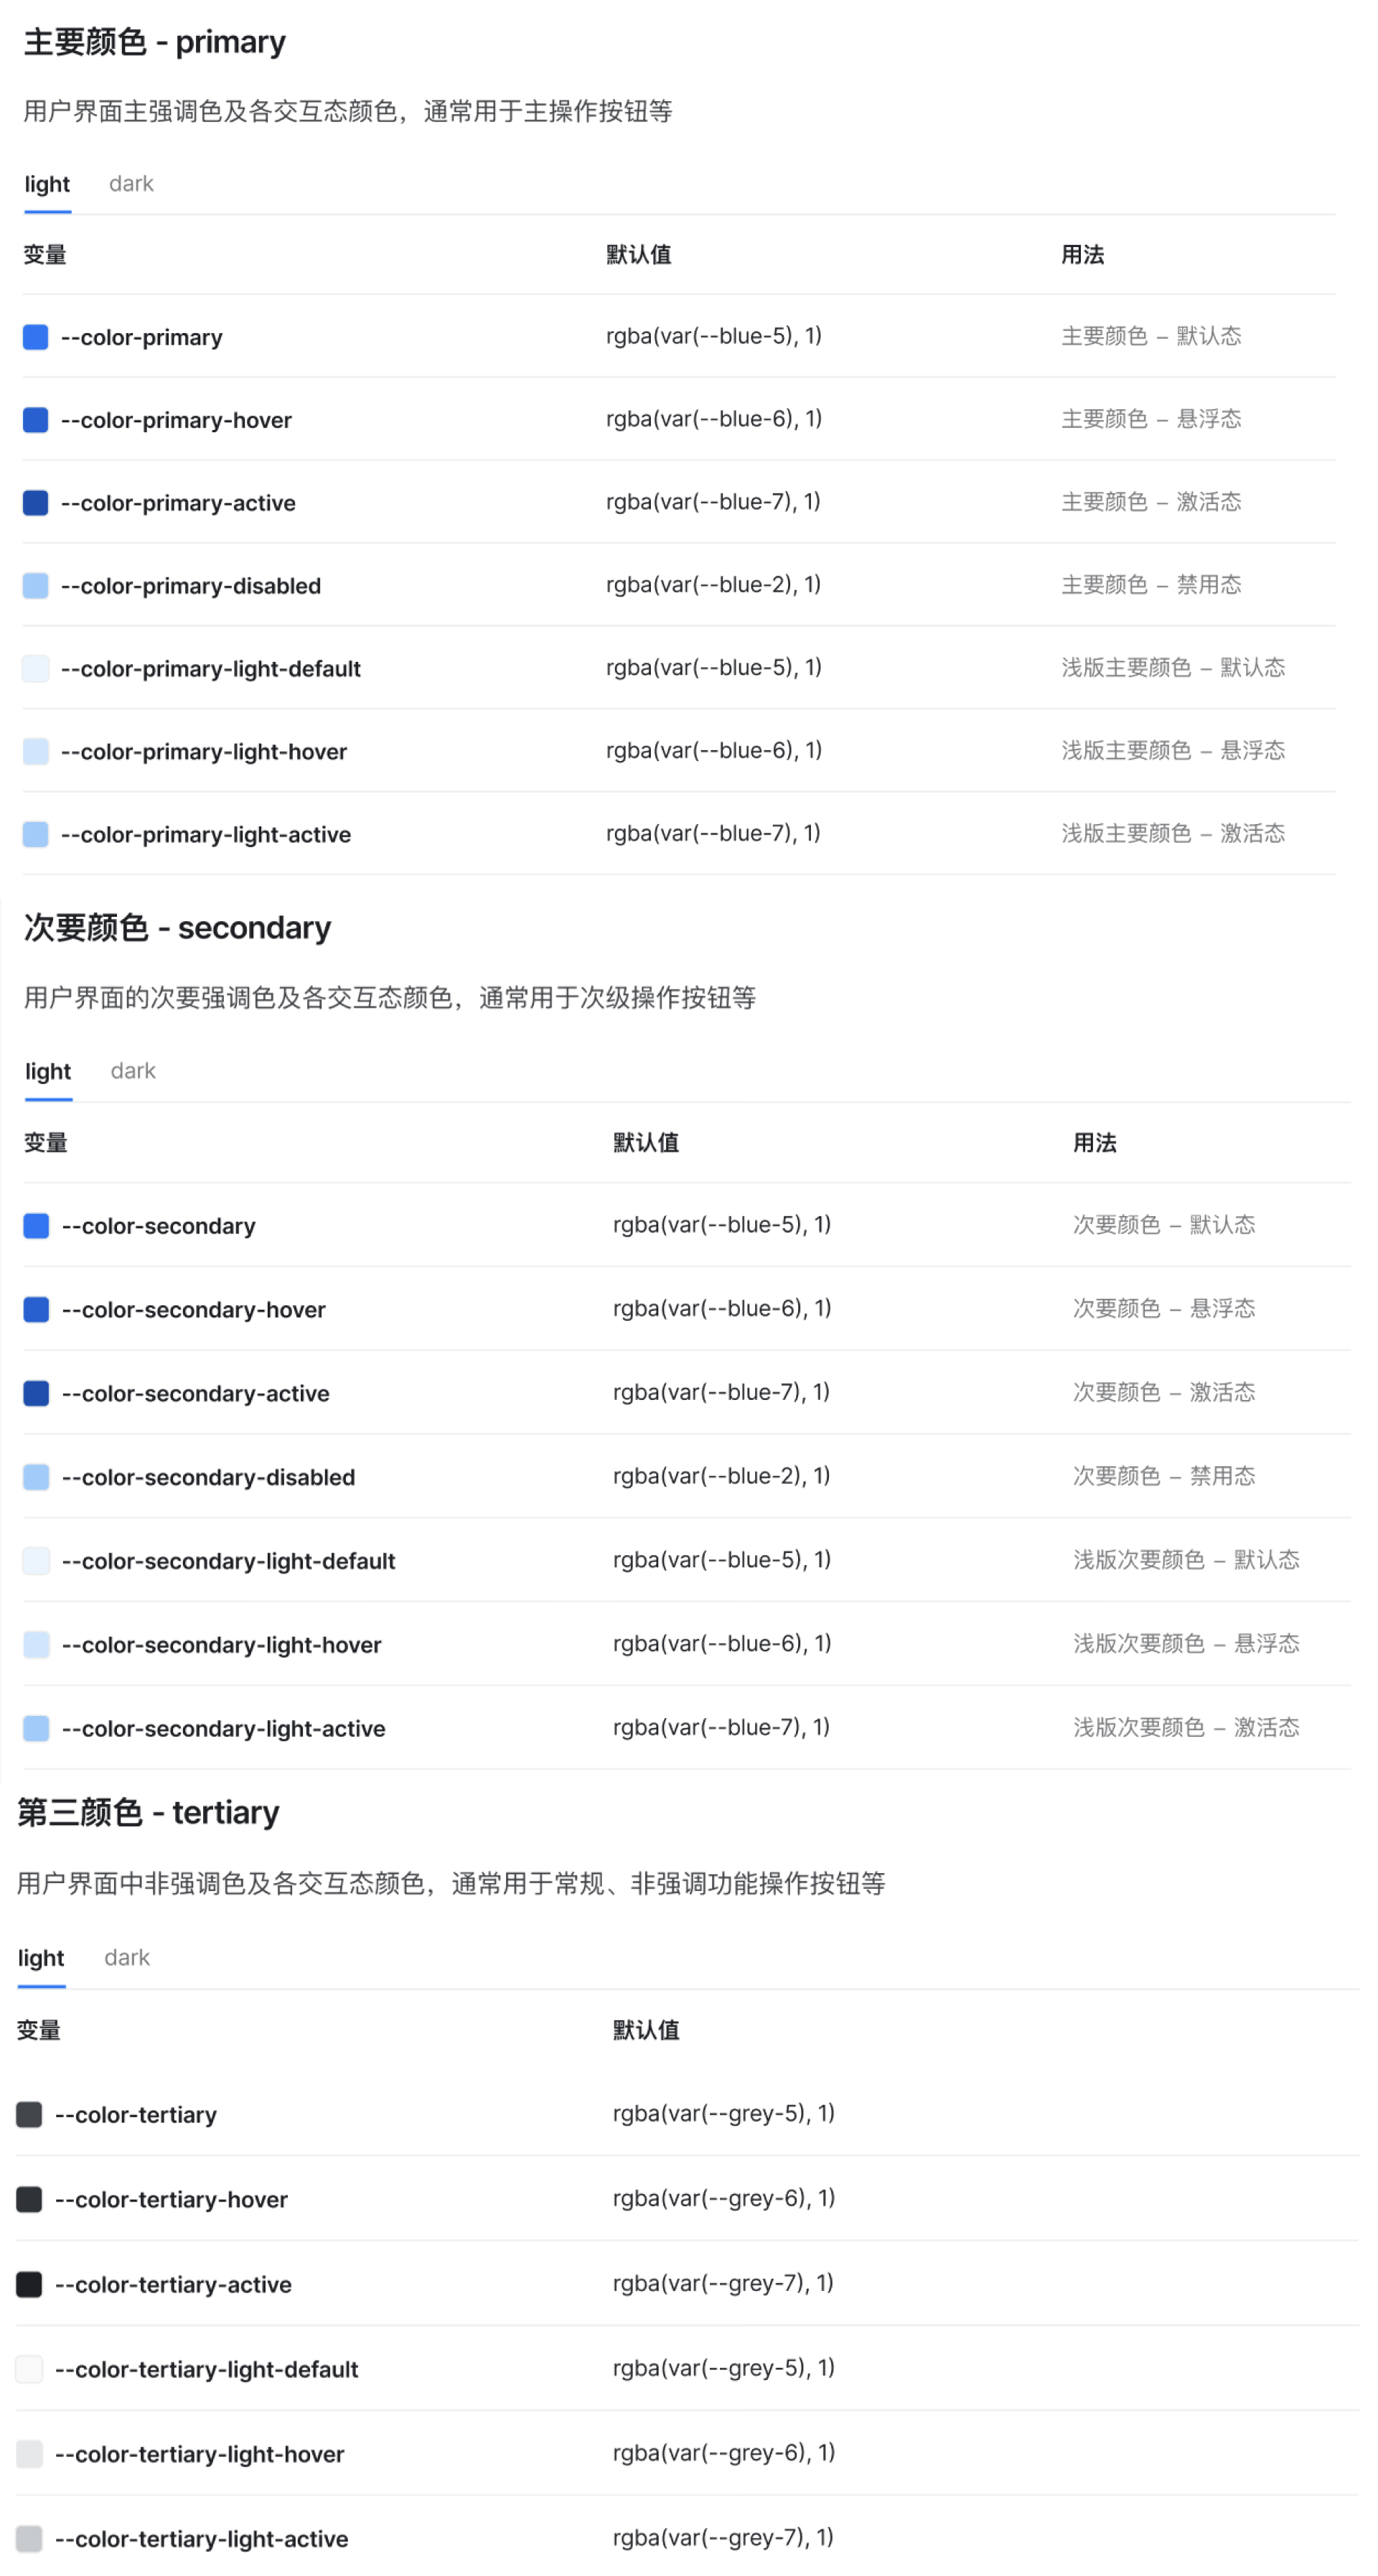
Task: Click the --color-secondary-hover variable name
Action: [193, 1310]
